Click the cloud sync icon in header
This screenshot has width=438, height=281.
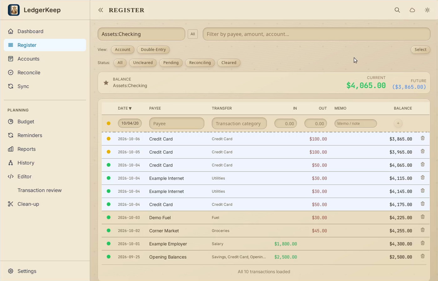click(412, 10)
